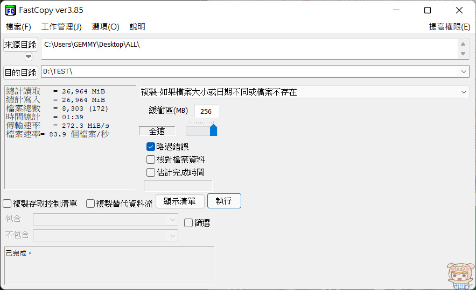Maximize the FastCopy window

(428, 10)
